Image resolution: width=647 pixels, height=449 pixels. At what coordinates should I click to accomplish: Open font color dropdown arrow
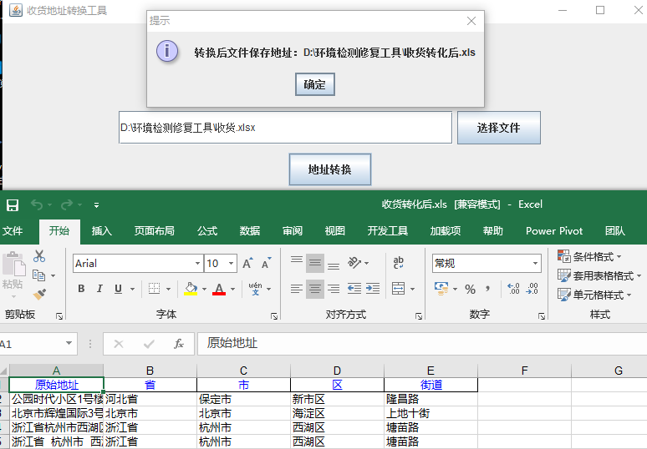(x=232, y=289)
